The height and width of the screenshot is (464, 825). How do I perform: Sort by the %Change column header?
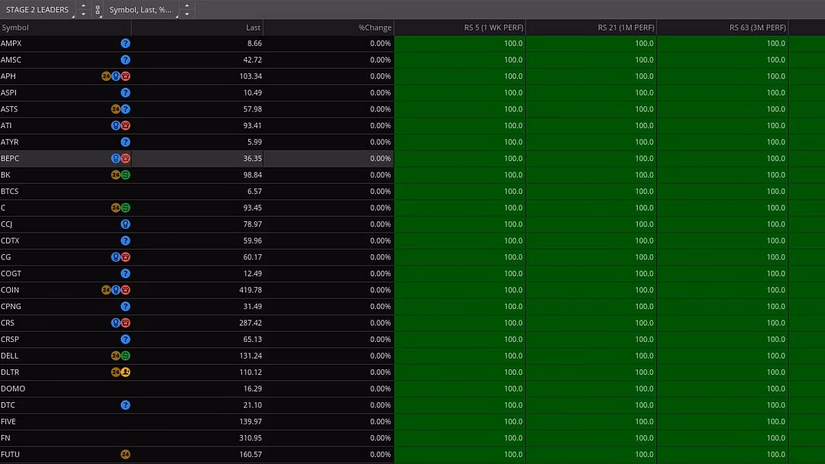[x=374, y=27]
